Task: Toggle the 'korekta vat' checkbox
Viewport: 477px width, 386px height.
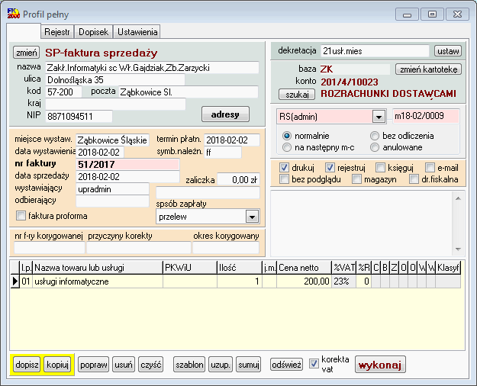Action: pos(314,364)
